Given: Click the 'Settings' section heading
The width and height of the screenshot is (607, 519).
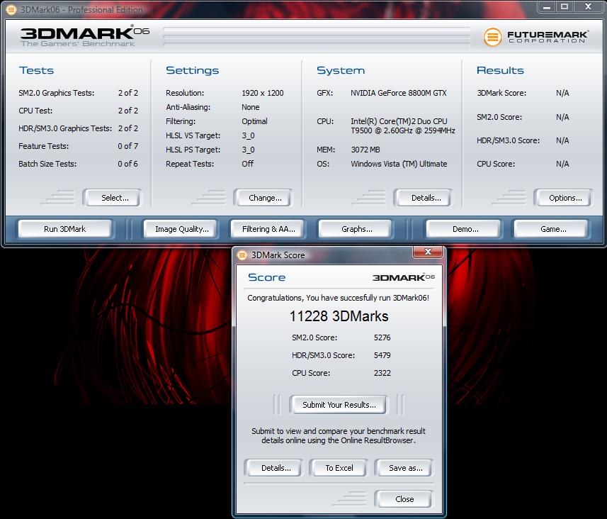Looking at the screenshot, I should coord(193,70).
